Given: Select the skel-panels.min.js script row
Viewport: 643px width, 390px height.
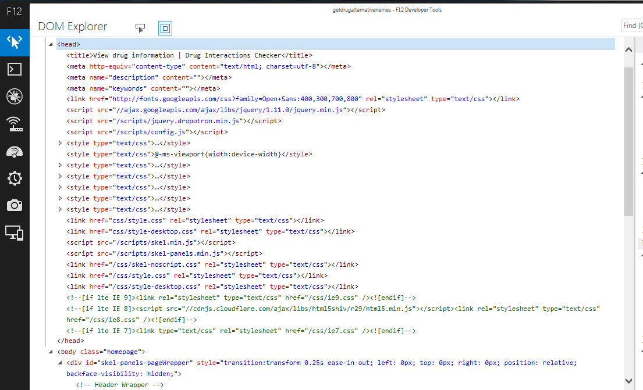Looking at the screenshot, I should pyautogui.click(x=165, y=253).
